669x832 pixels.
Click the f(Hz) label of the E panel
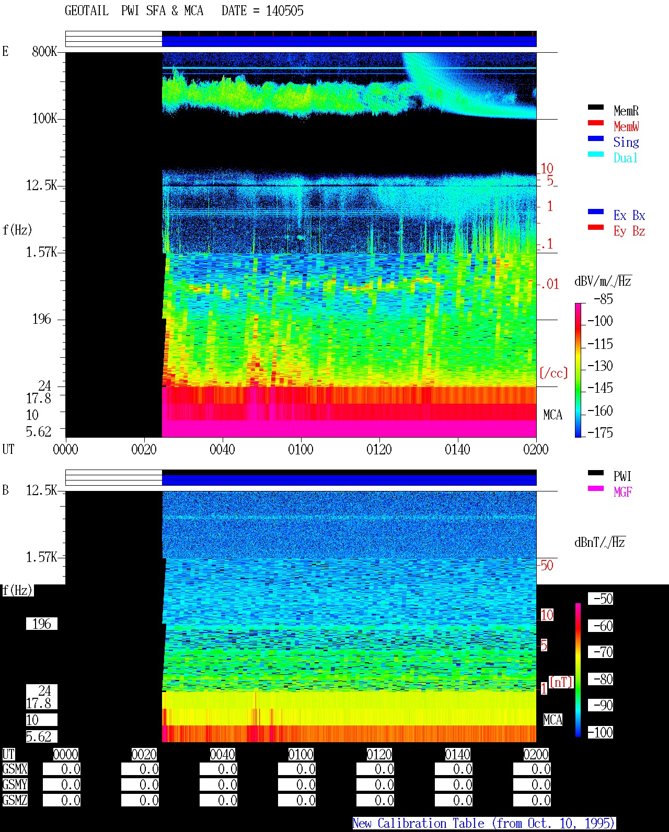(17, 230)
